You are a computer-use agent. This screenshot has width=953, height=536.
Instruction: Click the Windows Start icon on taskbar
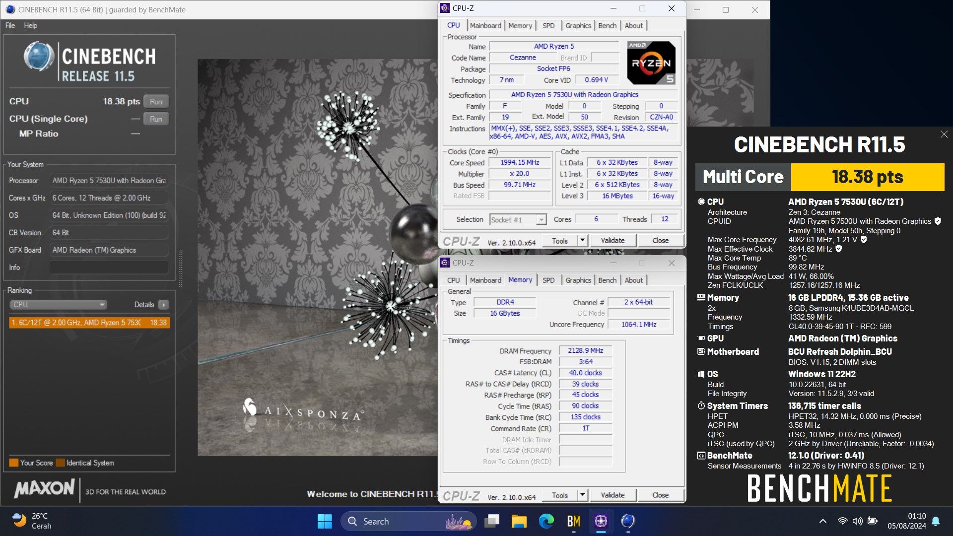(325, 521)
